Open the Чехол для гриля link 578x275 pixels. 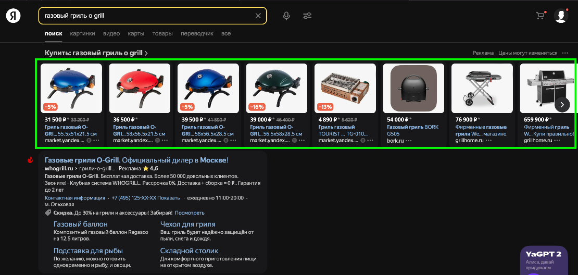pyautogui.click(x=187, y=224)
